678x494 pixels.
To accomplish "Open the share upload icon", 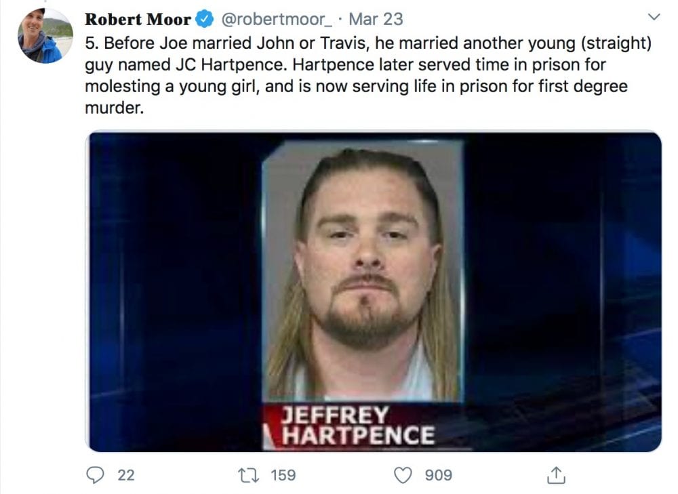I will click(556, 475).
